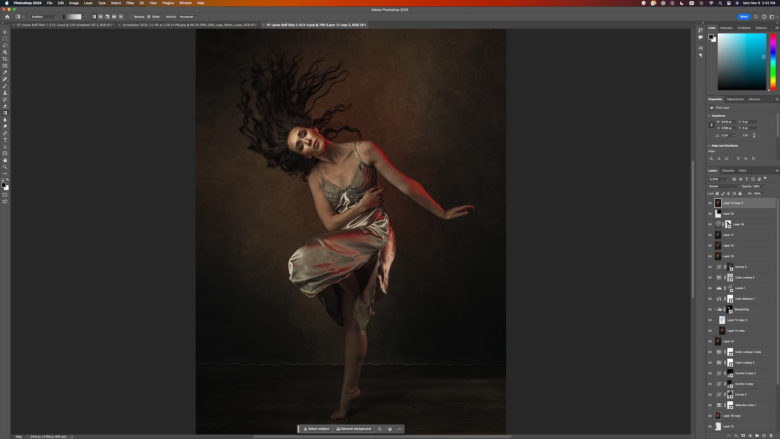The image size is (780, 439).
Task: Hide the Curves 3 layer
Action: (x=710, y=267)
